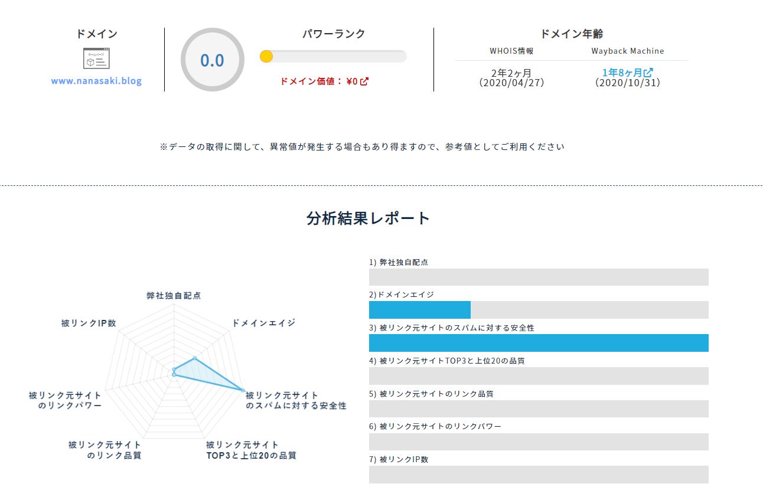Click the (2020/10/31) date
763x497 pixels.
[628, 83]
